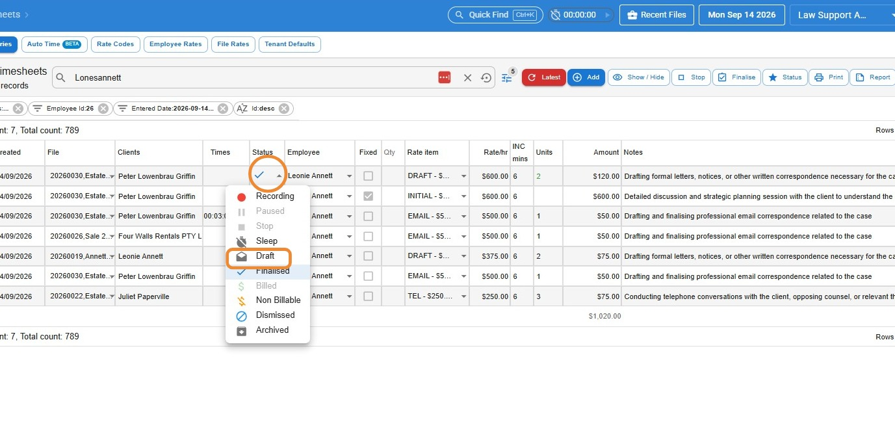The image size is (895, 446).
Task: Open File dropdown for 20260019,Annett row
Action: pyautogui.click(x=112, y=257)
